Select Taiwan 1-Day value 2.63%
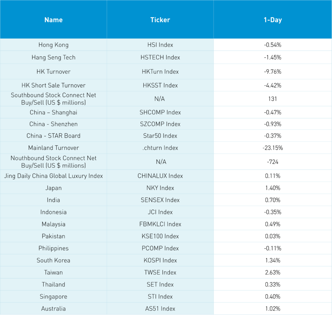The image size is (332, 316). click(272, 273)
